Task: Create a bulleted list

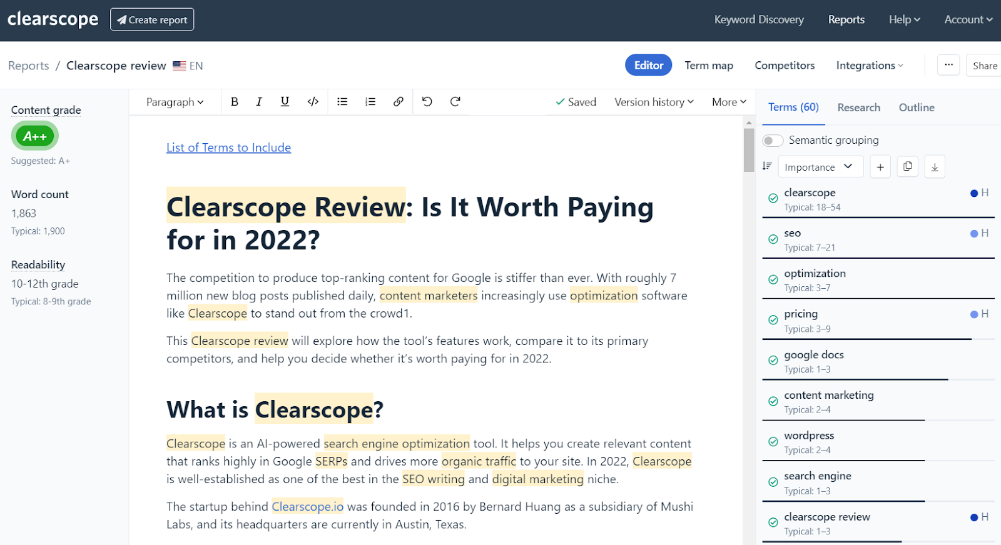Action: [x=342, y=102]
